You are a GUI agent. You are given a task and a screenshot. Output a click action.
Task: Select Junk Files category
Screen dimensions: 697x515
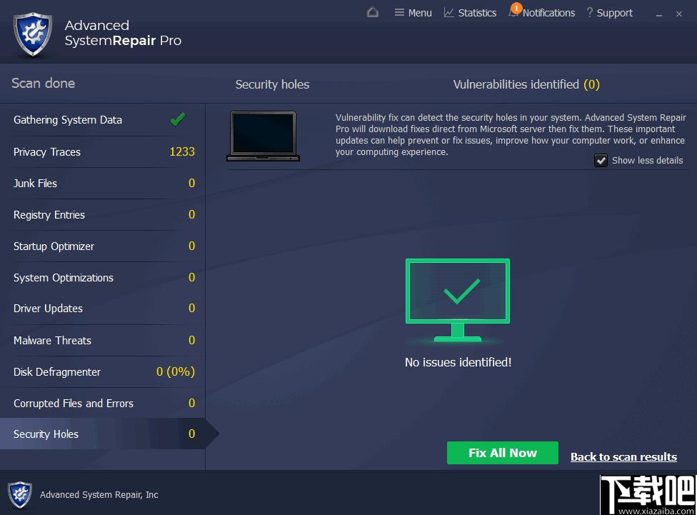(103, 184)
